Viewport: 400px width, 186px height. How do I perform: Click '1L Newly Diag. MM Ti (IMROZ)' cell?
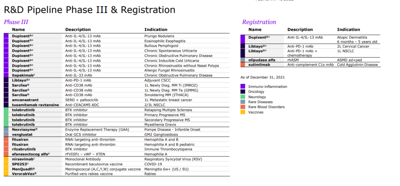[x=171, y=85]
